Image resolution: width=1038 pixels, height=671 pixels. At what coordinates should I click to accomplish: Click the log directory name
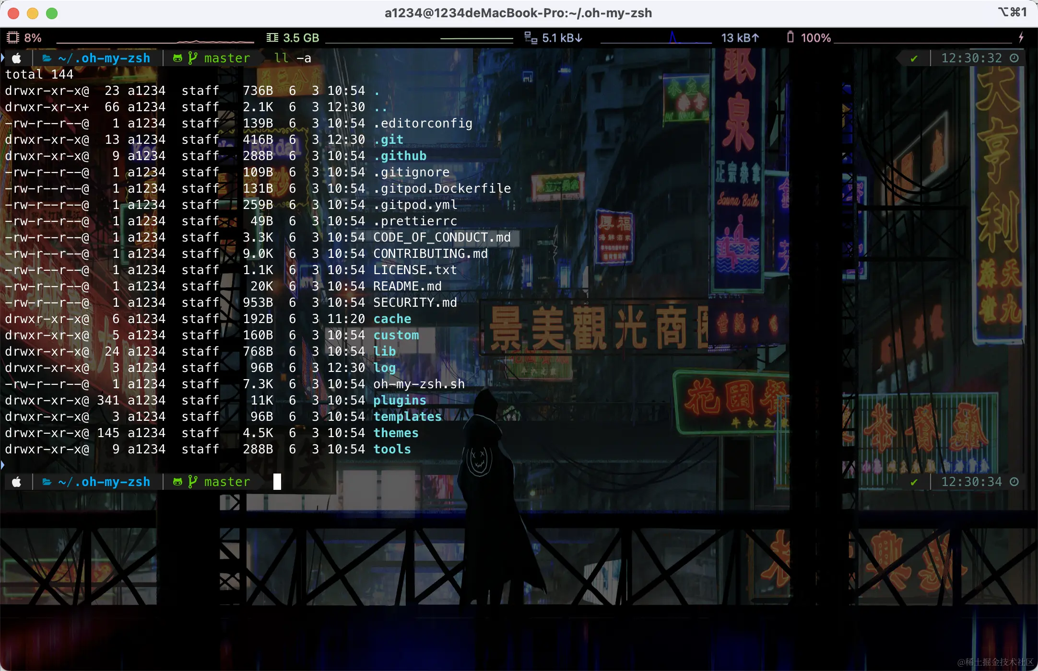click(x=385, y=368)
